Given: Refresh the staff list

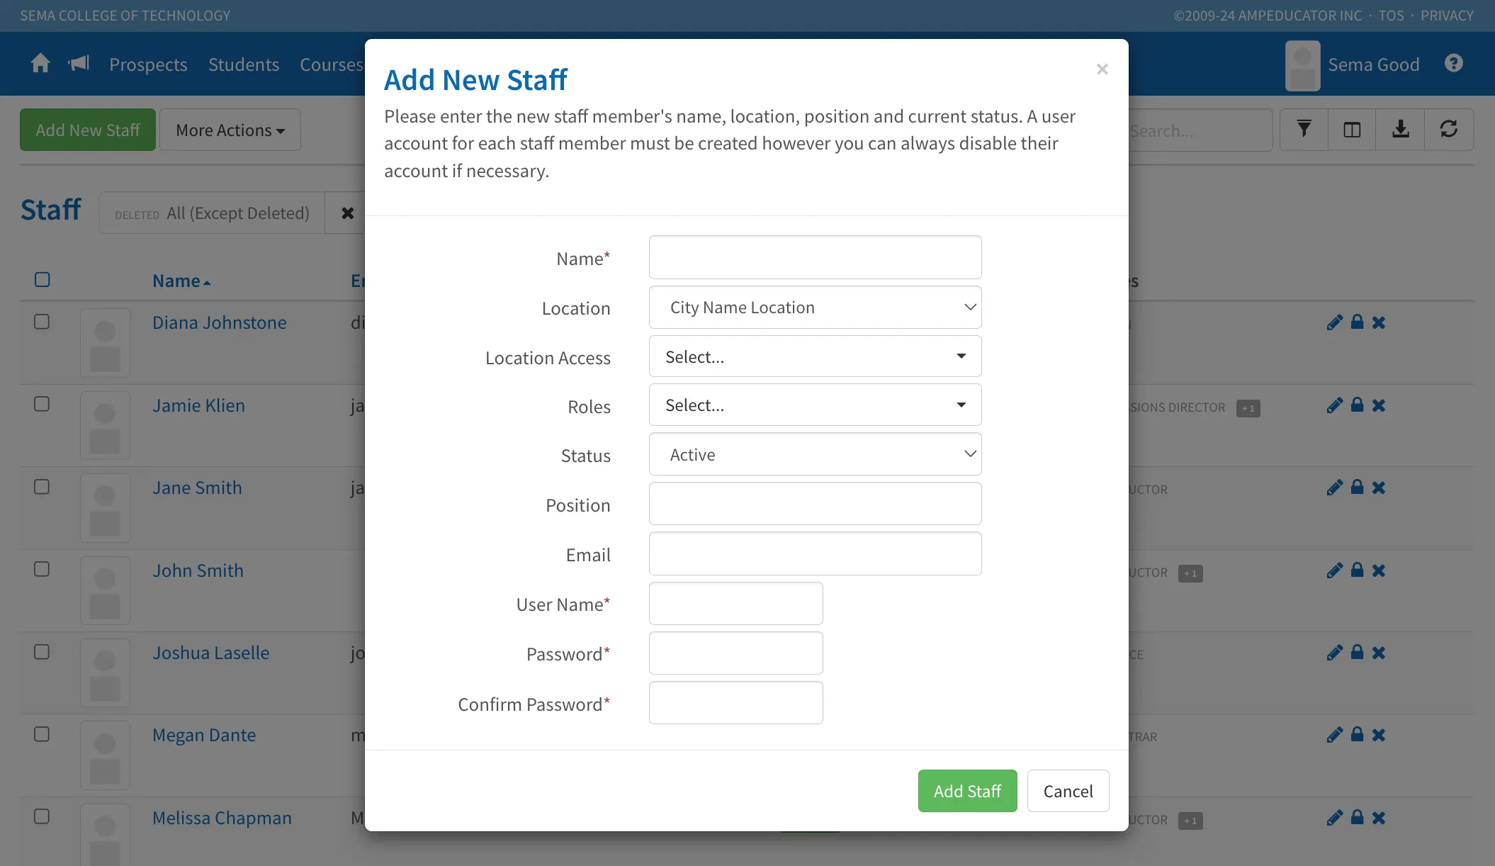Looking at the screenshot, I should [1449, 130].
